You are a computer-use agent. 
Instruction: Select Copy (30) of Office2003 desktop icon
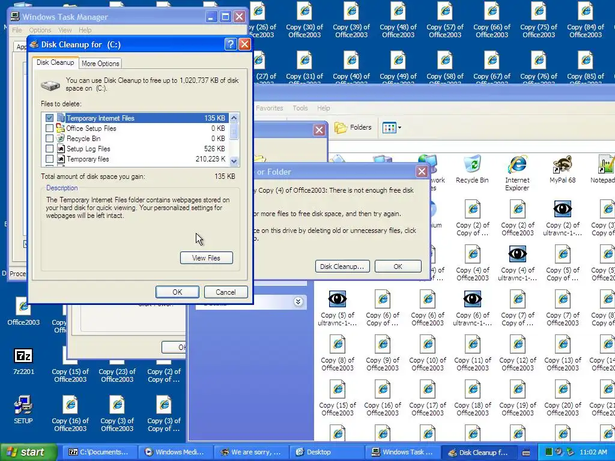click(304, 20)
